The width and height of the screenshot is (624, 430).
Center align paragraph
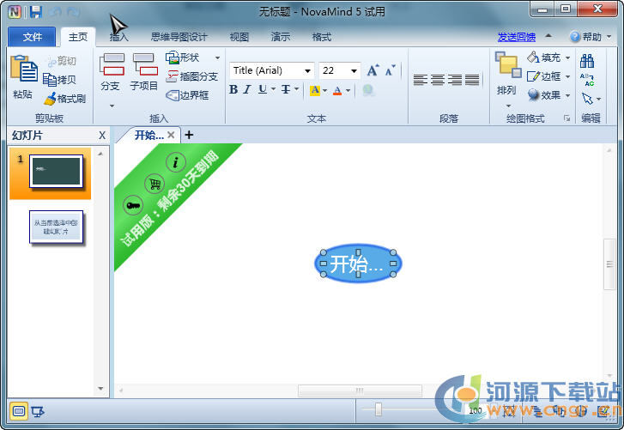(438, 80)
